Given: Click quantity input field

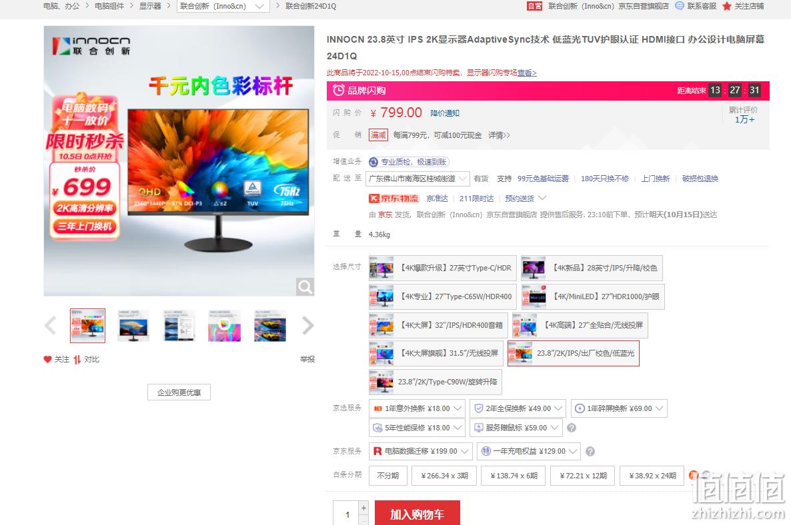Looking at the screenshot, I should pos(346,514).
